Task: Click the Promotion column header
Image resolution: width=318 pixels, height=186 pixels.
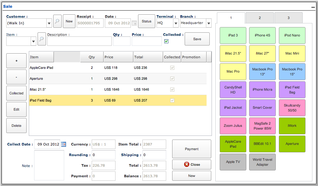Action: point(194,57)
